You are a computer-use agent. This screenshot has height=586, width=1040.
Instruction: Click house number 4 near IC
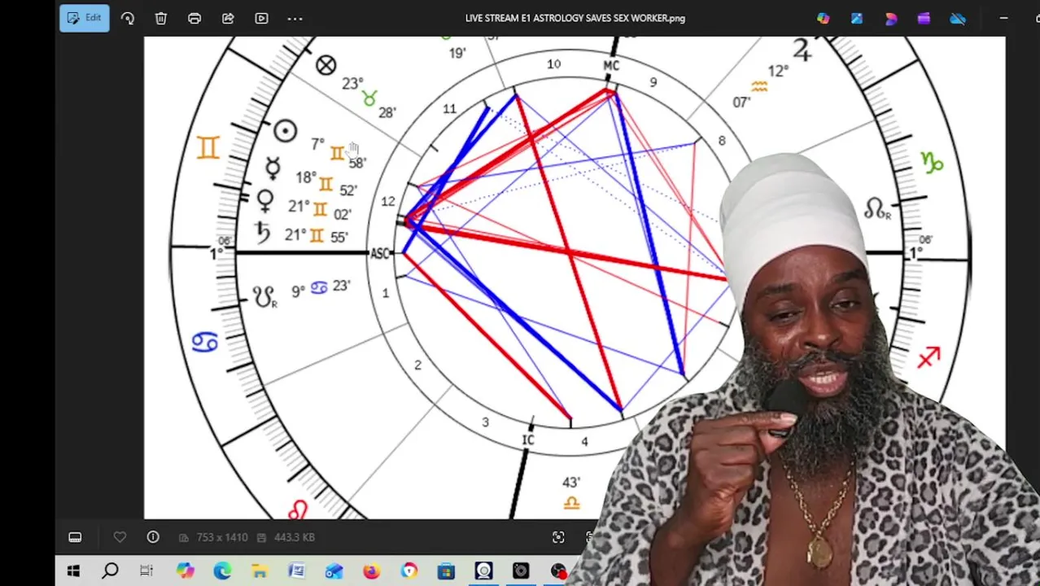pyautogui.click(x=584, y=441)
